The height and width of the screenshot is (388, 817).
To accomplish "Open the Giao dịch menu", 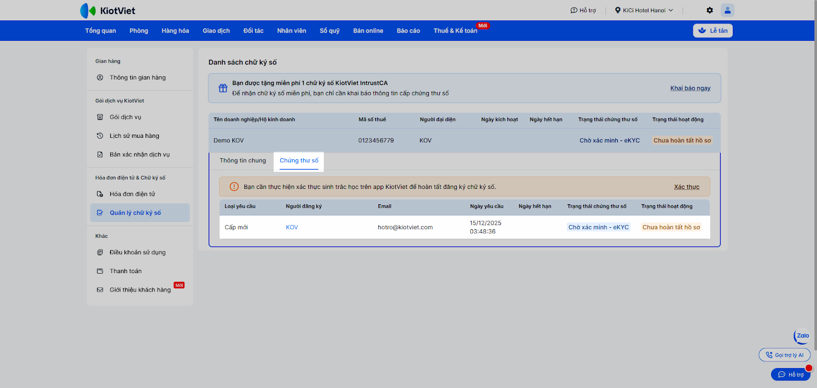I will click(x=216, y=31).
